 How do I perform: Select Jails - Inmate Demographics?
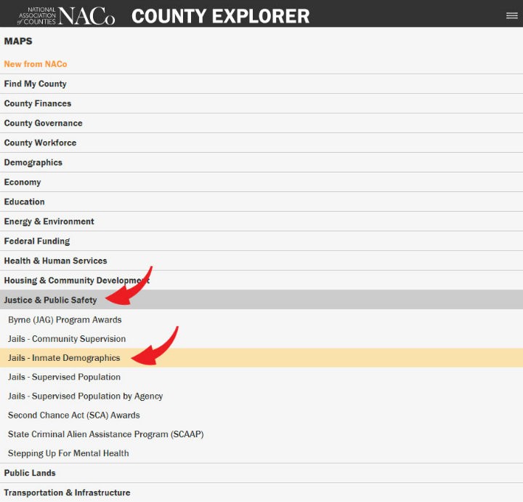point(261,358)
